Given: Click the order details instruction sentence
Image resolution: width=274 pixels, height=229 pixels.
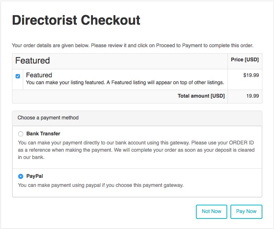Looking at the screenshot, I should (x=132, y=46).
